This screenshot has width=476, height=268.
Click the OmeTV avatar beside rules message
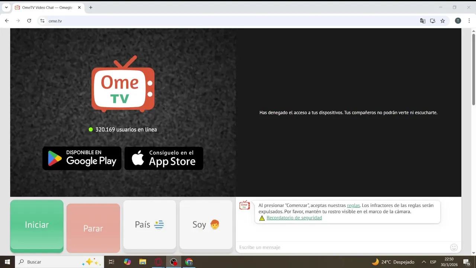[244, 205]
